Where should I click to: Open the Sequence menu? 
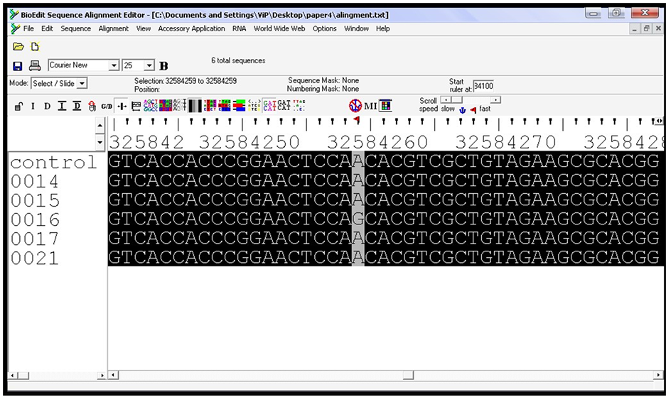(75, 28)
